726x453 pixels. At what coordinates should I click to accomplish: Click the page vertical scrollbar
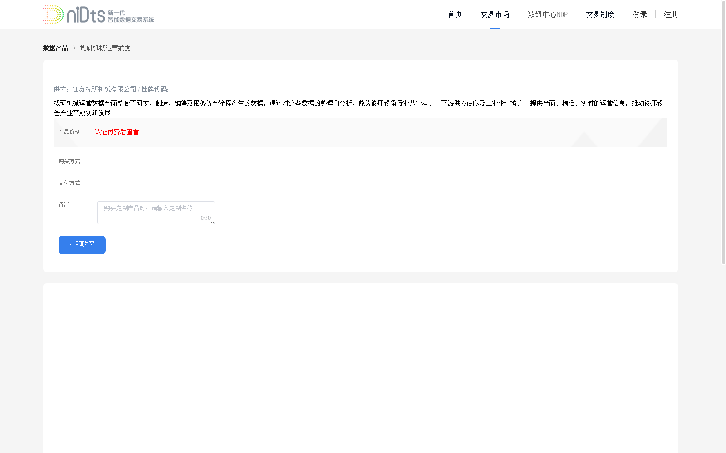724,132
